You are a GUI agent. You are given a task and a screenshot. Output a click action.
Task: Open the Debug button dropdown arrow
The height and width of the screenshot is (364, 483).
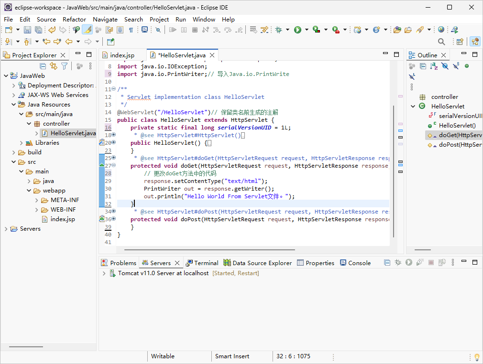[x=287, y=30]
